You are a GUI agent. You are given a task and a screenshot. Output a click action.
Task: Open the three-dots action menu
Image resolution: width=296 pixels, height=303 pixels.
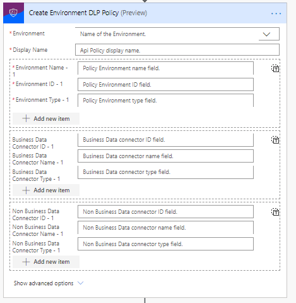(276, 13)
